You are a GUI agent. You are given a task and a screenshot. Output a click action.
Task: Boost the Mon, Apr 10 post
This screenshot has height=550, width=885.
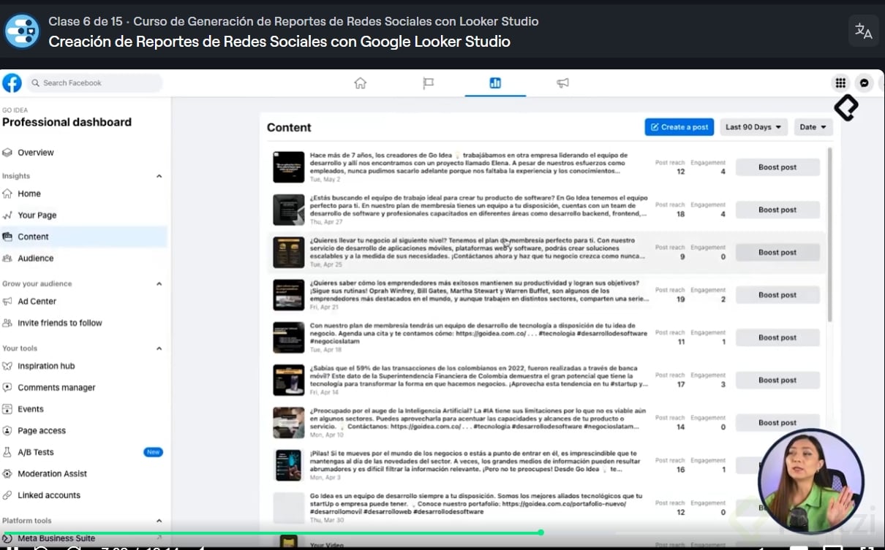777,422
